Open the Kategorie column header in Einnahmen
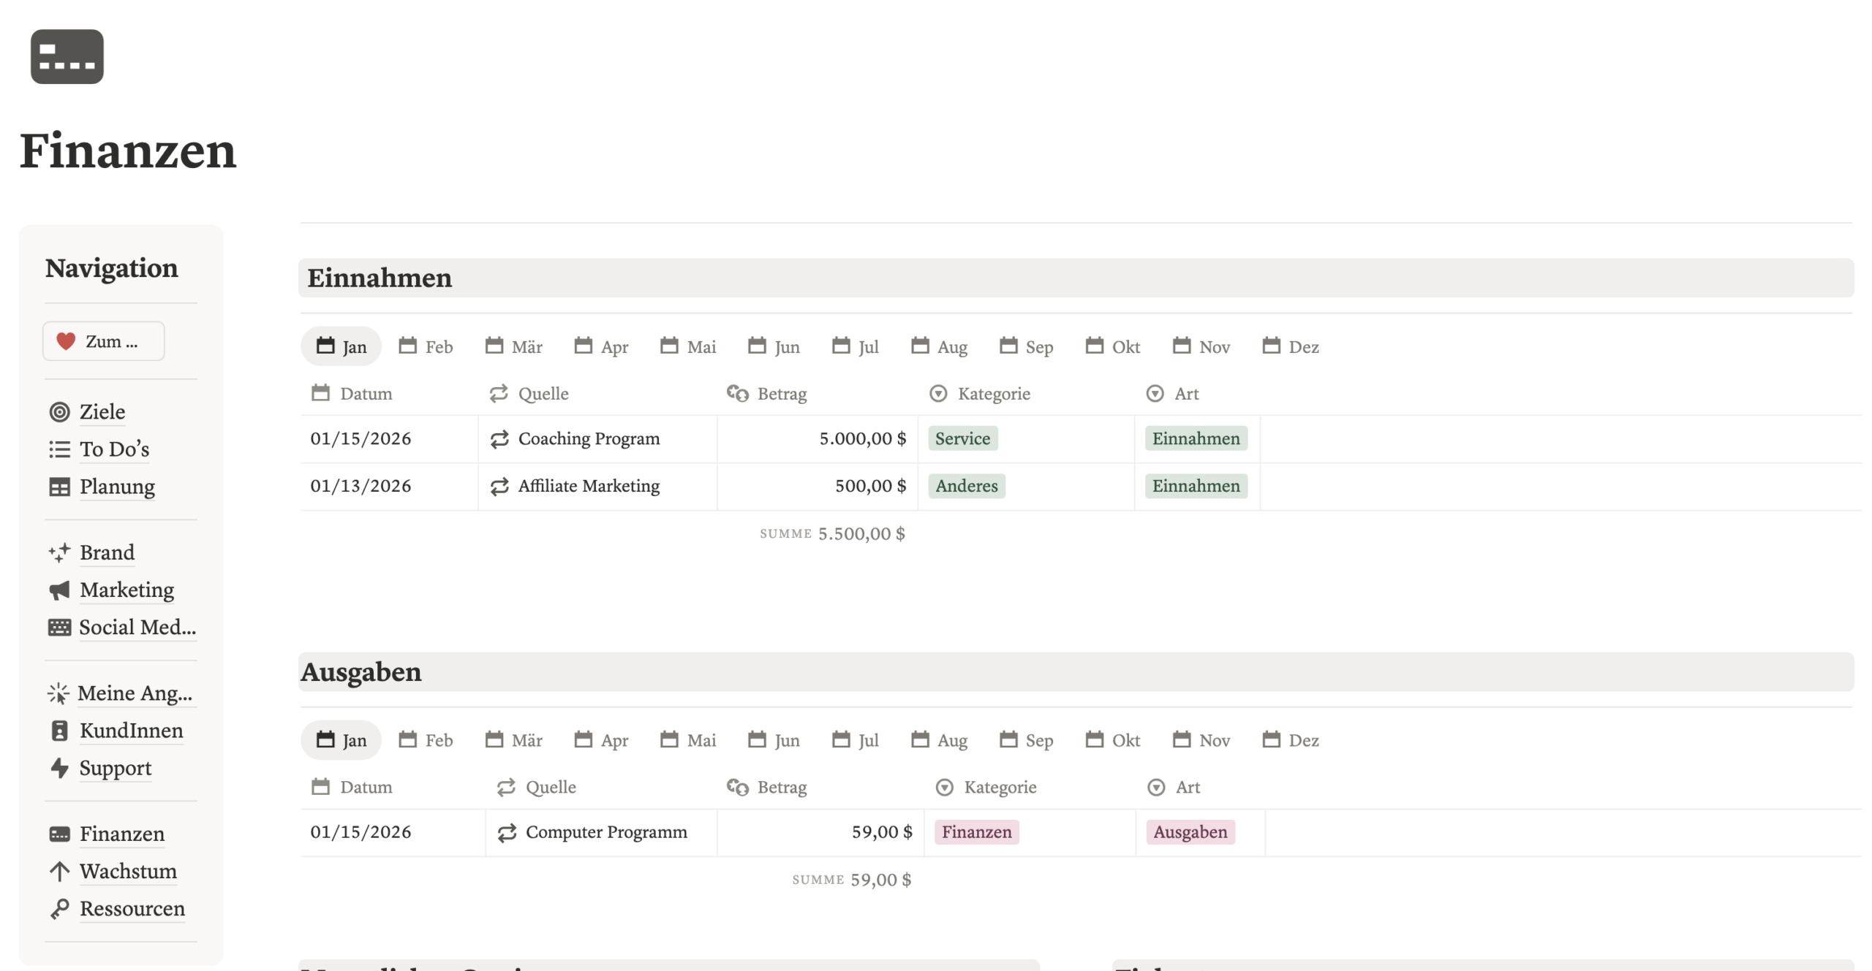The height and width of the screenshot is (971, 1872). [980, 394]
